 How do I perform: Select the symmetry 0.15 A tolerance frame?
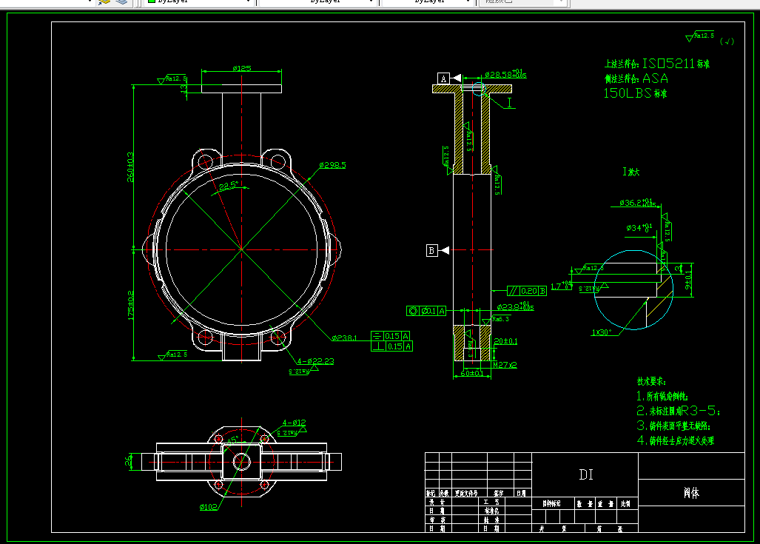pyautogui.click(x=391, y=335)
